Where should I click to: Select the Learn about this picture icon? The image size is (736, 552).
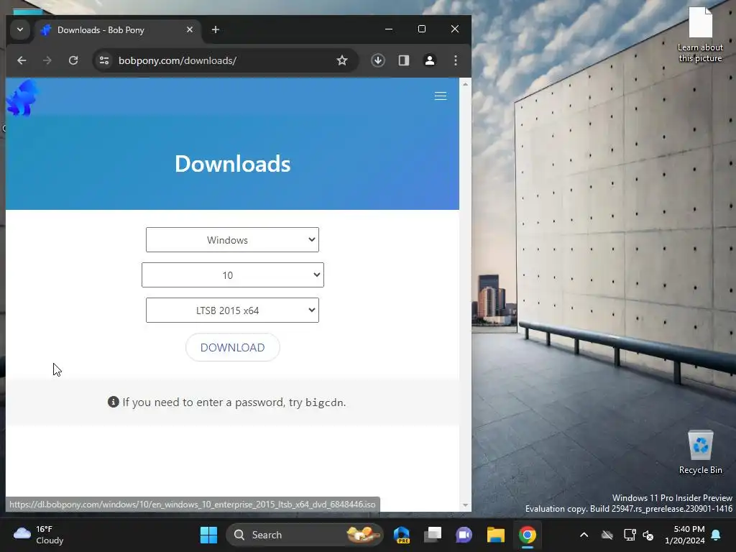[700, 34]
